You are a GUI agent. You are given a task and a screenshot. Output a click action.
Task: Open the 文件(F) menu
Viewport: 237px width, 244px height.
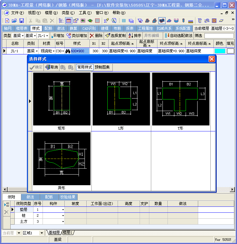pos(17,13)
